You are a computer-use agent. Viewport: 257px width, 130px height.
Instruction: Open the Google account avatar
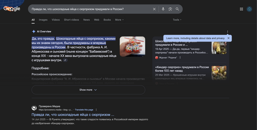[x=249, y=9]
